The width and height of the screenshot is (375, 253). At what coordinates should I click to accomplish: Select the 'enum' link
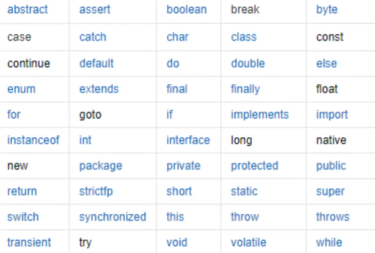(21, 89)
